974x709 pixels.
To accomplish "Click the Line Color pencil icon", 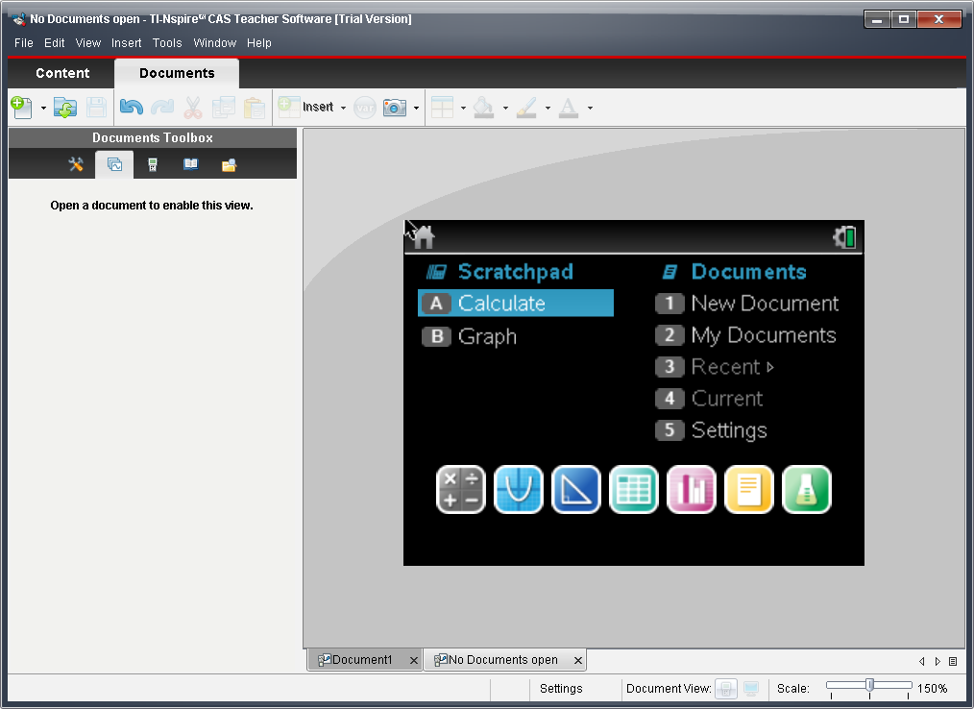I will [x=526, y=108].
